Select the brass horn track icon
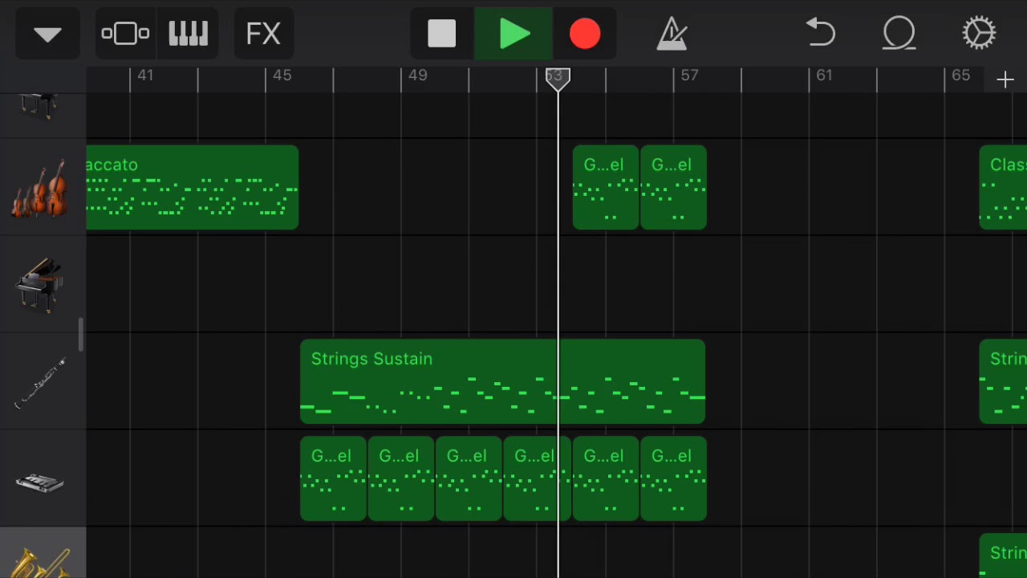The width and height of the screenshot is (1027, 578). [x=39, y=562]
